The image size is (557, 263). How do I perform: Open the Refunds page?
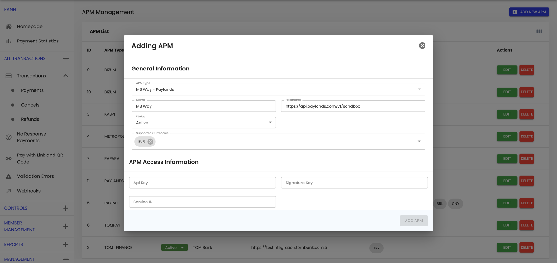(30, 119)
